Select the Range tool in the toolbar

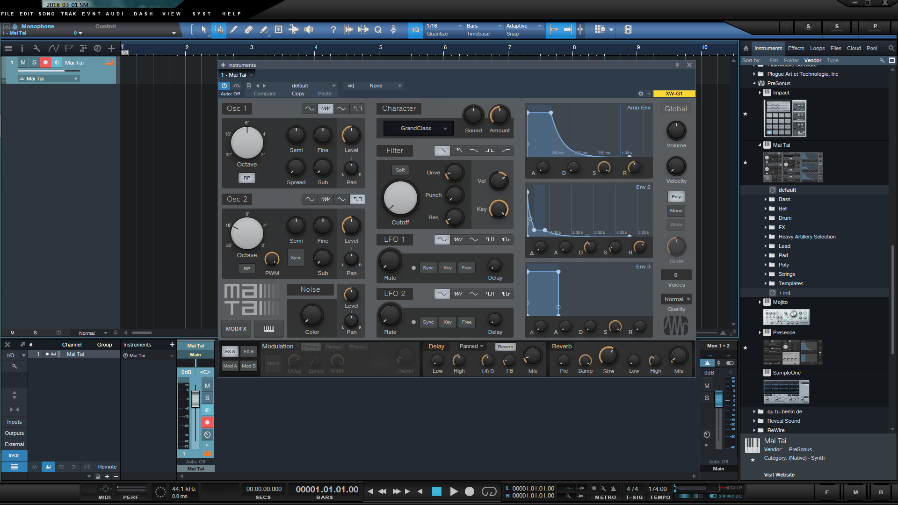click(218, 29)
